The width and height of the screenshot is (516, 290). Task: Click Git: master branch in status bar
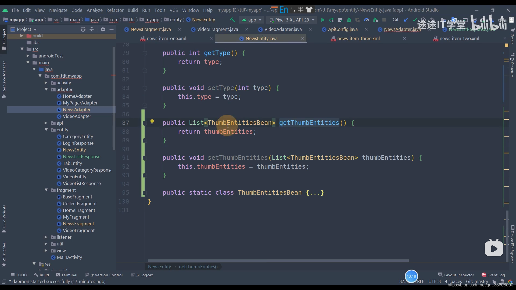[477, 281]
